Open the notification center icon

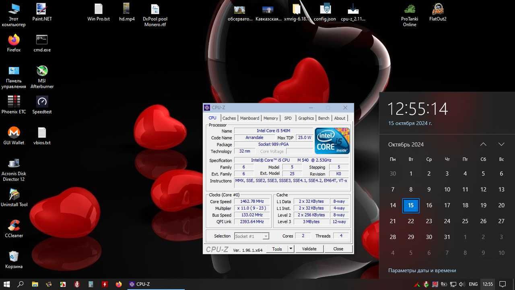[503, 284]
